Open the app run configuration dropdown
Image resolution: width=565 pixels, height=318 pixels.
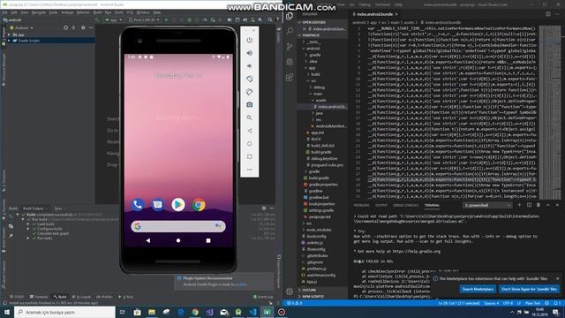tap(114, 19)
